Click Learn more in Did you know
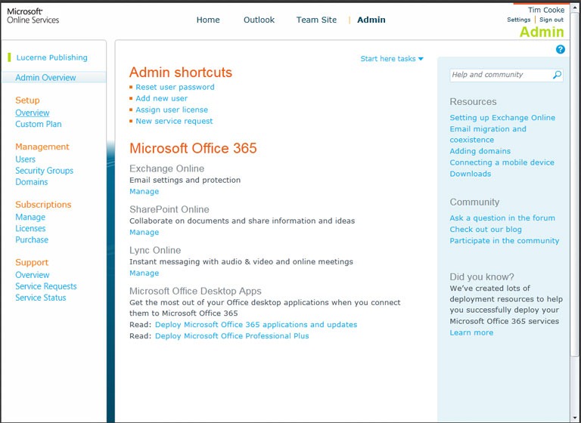This screenshot has width=581, height=423. (x=471, y=332)
